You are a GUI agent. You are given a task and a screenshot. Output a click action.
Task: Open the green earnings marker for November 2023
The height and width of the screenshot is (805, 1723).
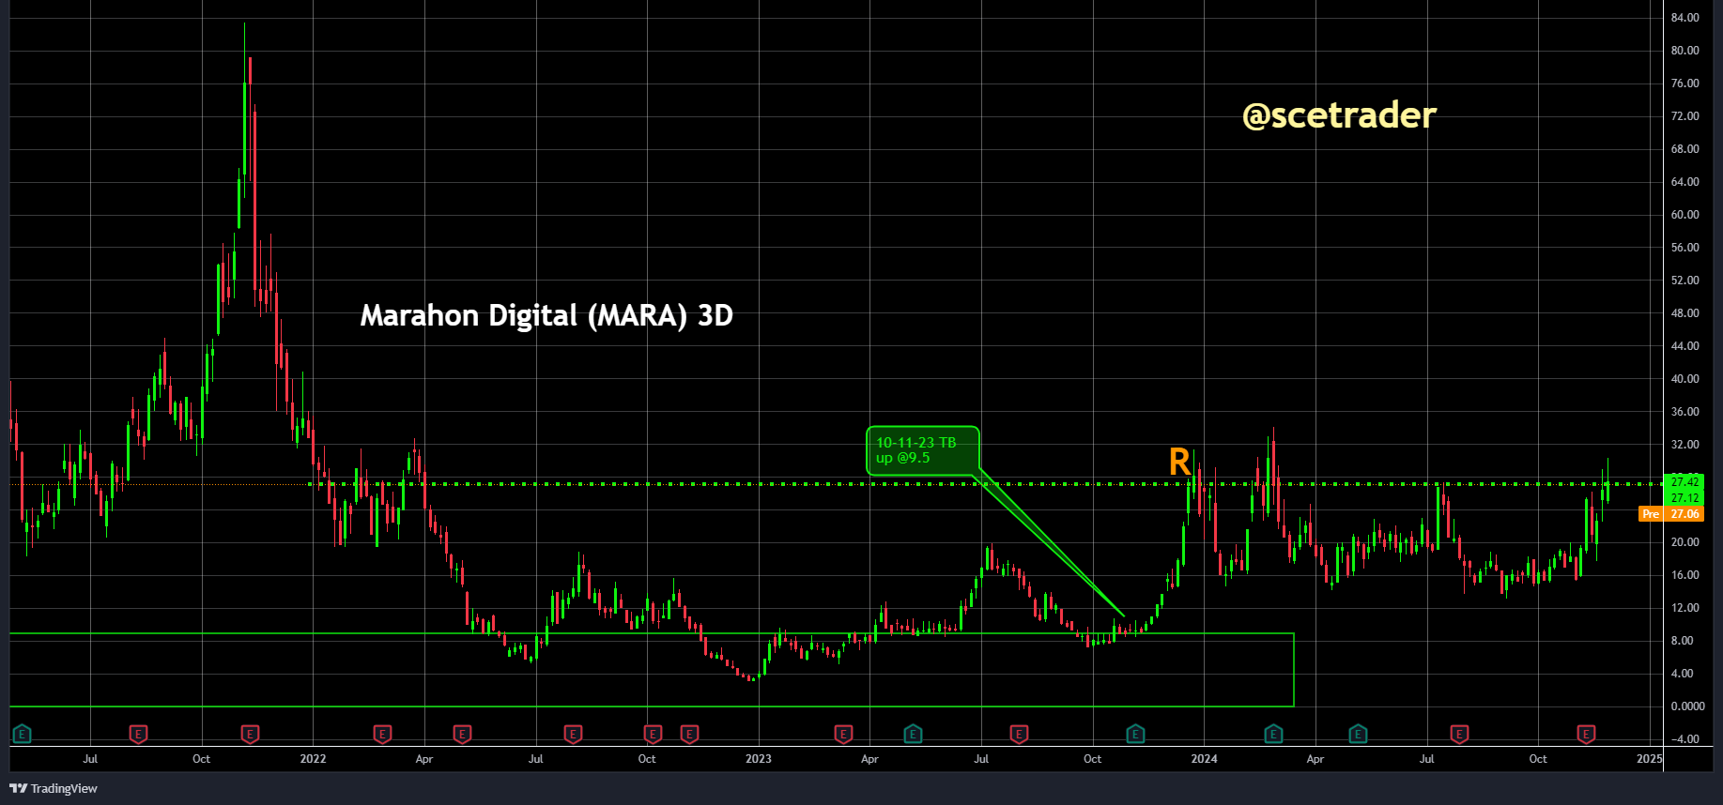pyautogui.click(x=1135, y=734)
